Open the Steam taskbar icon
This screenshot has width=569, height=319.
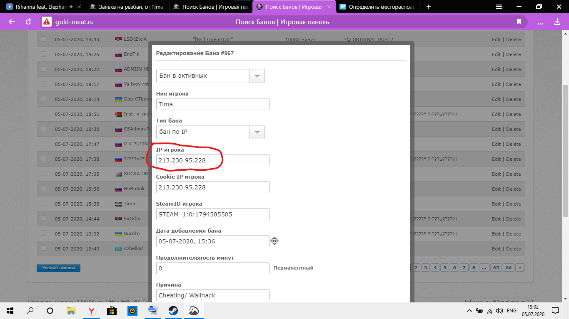pos(173,310)
